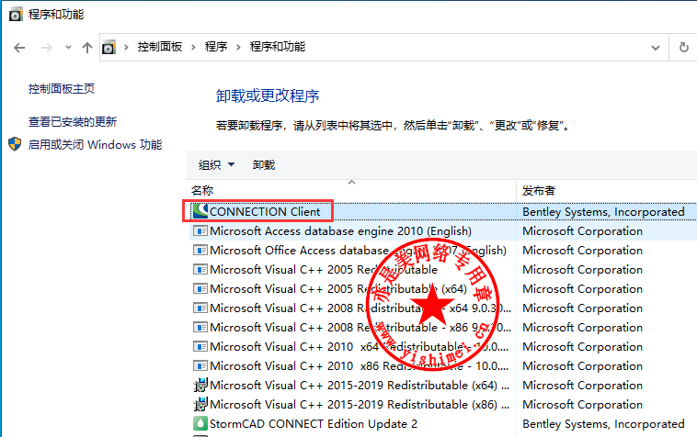Click StormCAD green icon
The width and height of the screenshot is (697, 437).
(200, 424)
